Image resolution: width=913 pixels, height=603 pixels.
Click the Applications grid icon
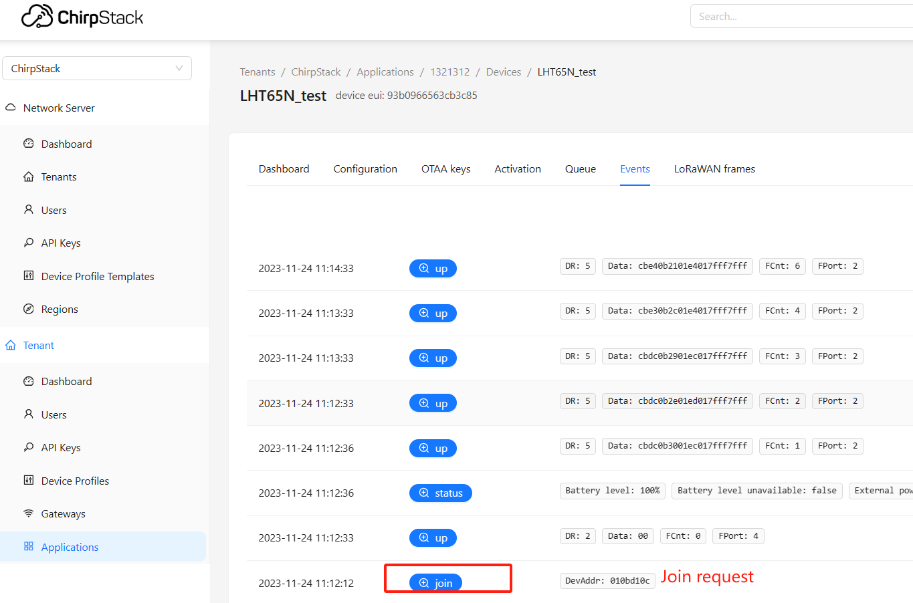point(29,546)
